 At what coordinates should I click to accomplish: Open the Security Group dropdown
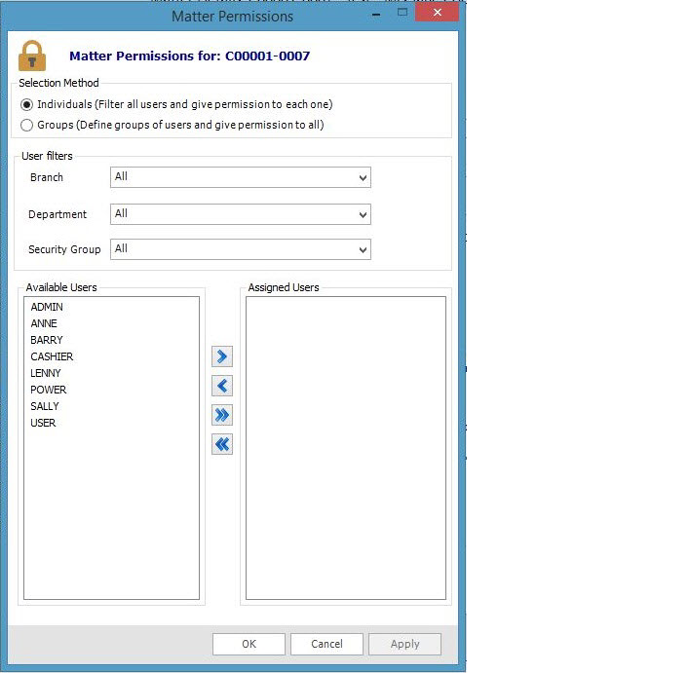click(x=240, y=249)
